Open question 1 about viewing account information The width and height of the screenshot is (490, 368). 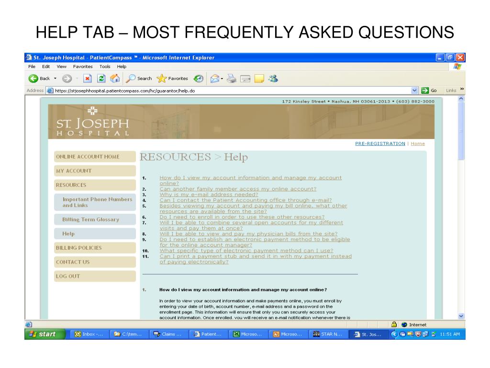[x=251, y=181]
